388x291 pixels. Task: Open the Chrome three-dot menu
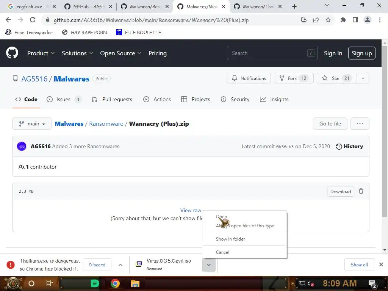[380, 20]
